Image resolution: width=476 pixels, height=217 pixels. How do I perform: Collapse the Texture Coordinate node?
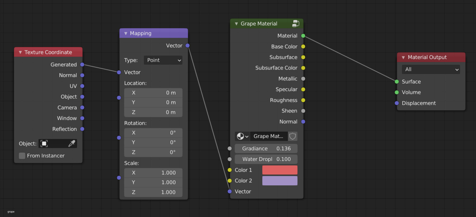click(x=20, y=52)
